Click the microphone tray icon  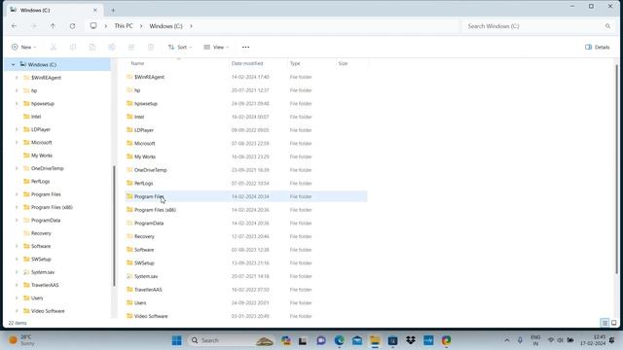pyautogui.click(x=520, y=340)
